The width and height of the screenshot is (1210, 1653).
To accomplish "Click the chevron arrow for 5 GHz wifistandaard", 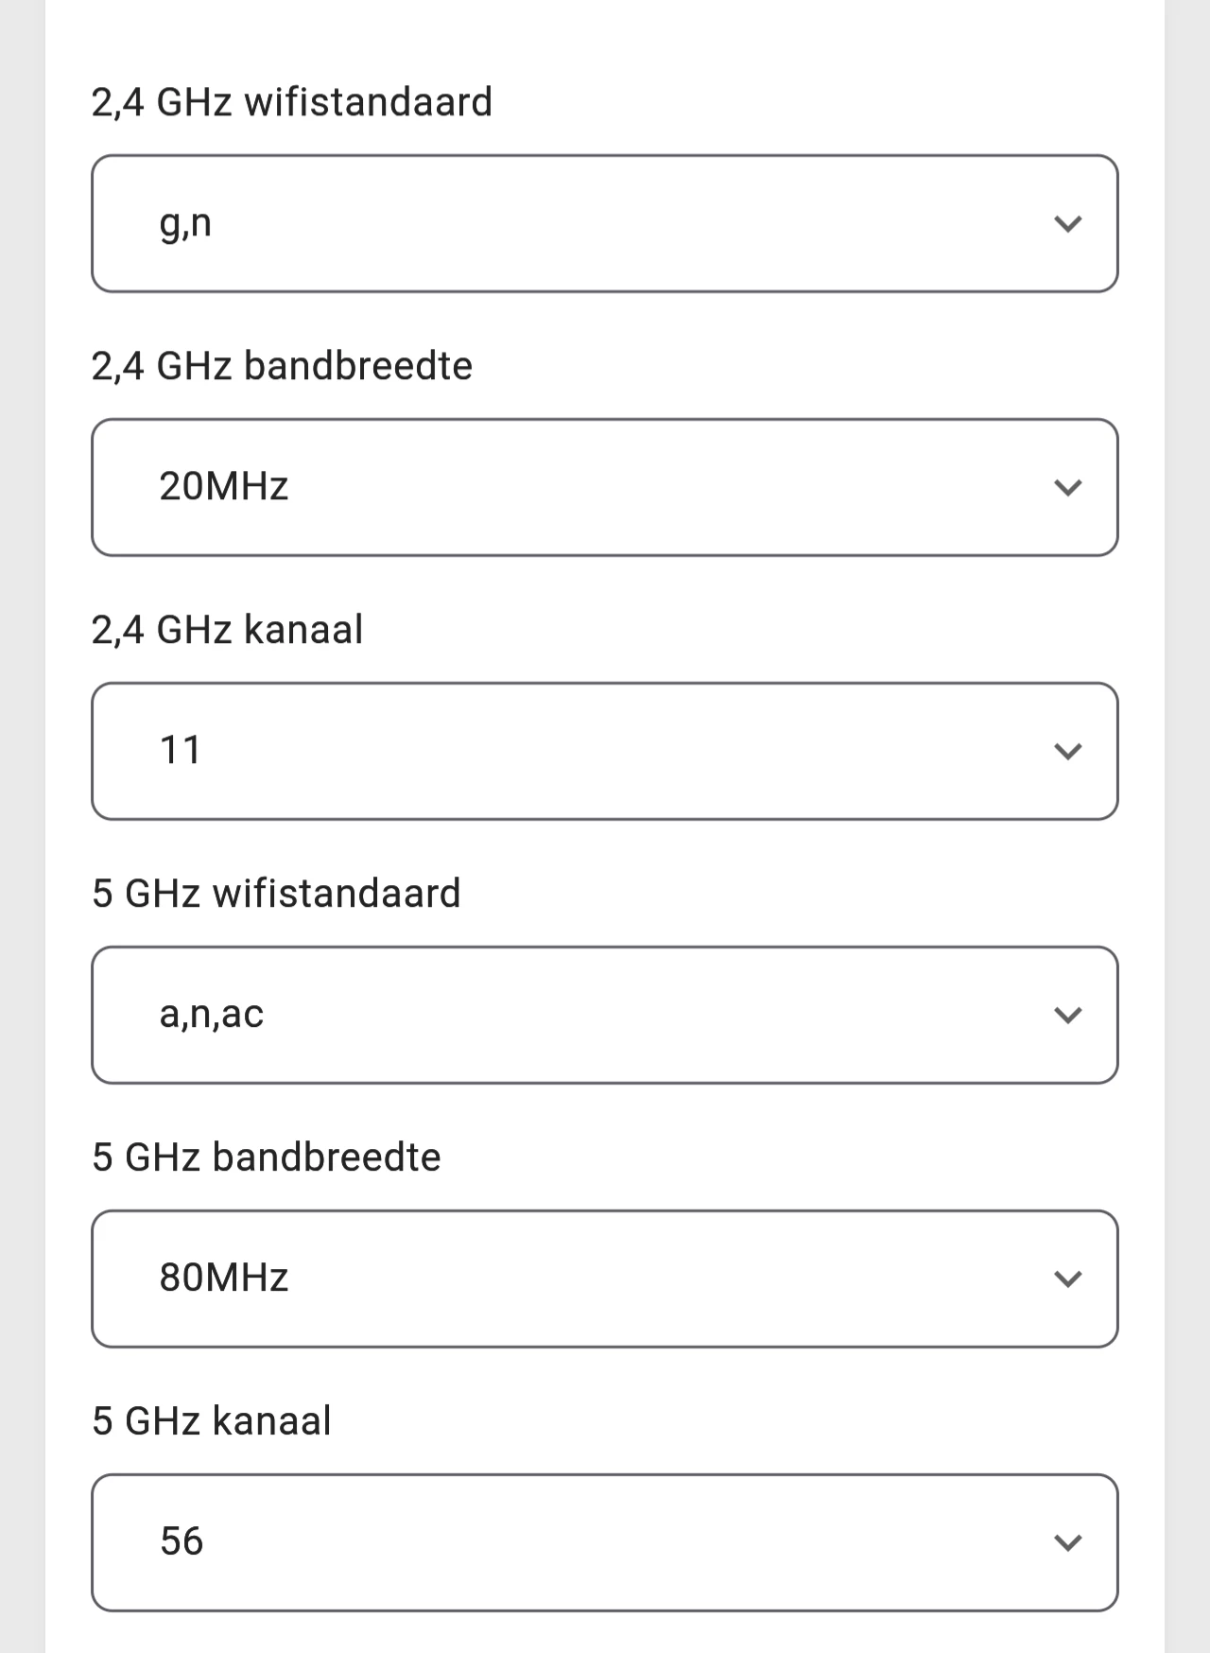I will tap(1067, 1016).
